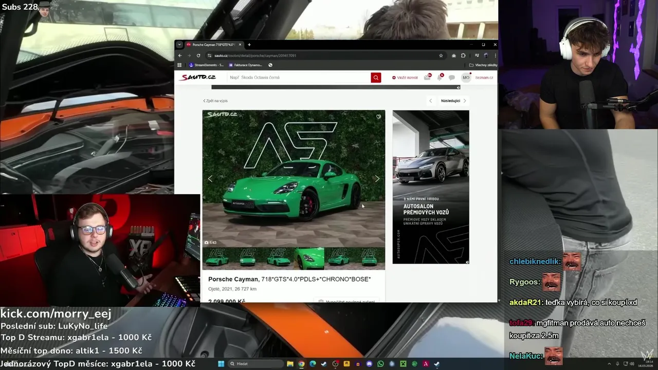This screenshot has width=658, height=370.
Task: Open Chrome extensions puzzle icon
Action: [x=463, y=55]
